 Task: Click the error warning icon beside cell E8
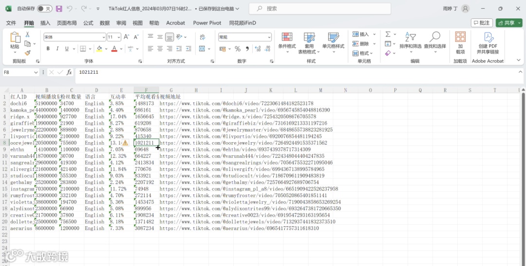coord(125,143)
